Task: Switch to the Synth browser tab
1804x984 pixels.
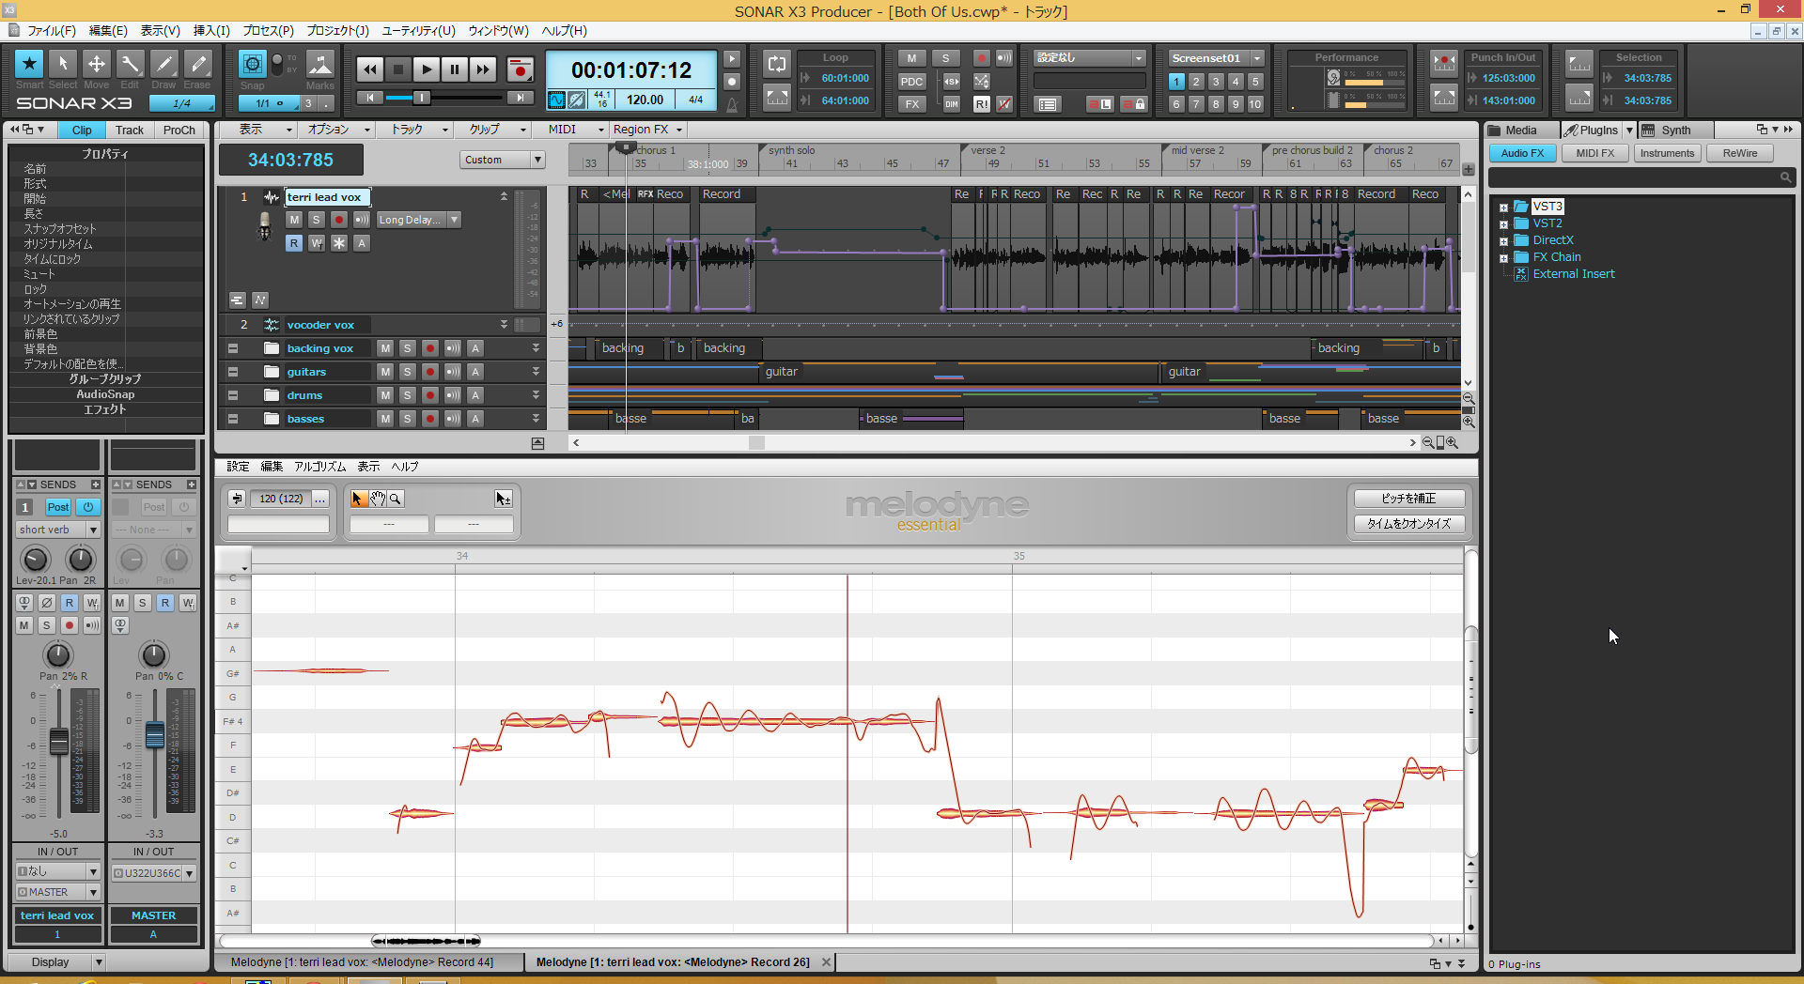Action: pos(1675,131)
